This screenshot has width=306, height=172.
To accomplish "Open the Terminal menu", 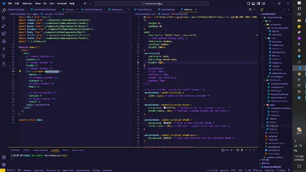I will [62, 3].
